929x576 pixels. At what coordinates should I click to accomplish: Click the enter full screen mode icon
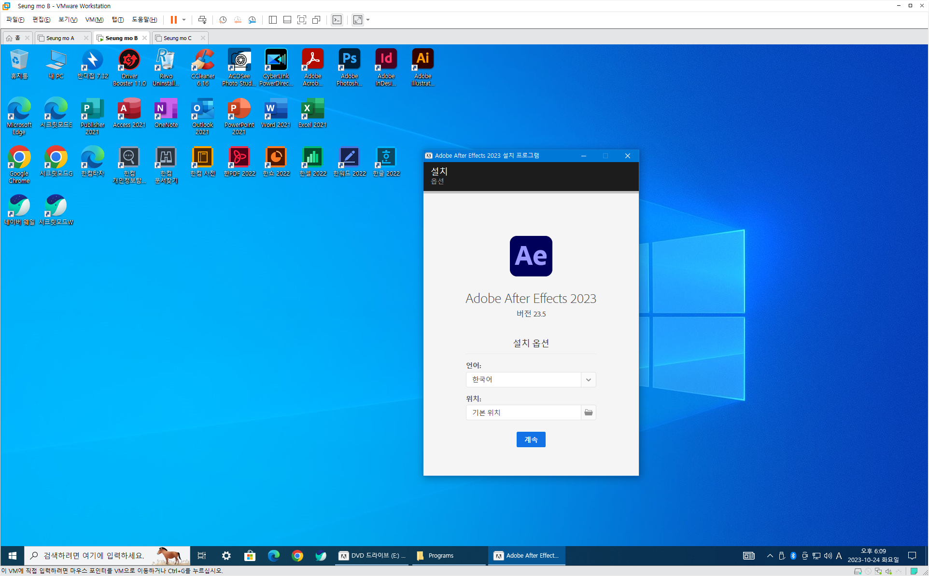pos(302,20)
